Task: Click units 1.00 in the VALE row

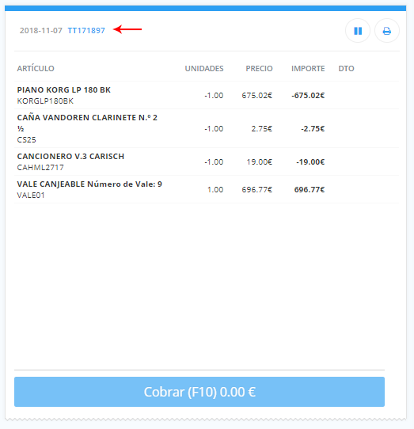Action: pos(215,190)
